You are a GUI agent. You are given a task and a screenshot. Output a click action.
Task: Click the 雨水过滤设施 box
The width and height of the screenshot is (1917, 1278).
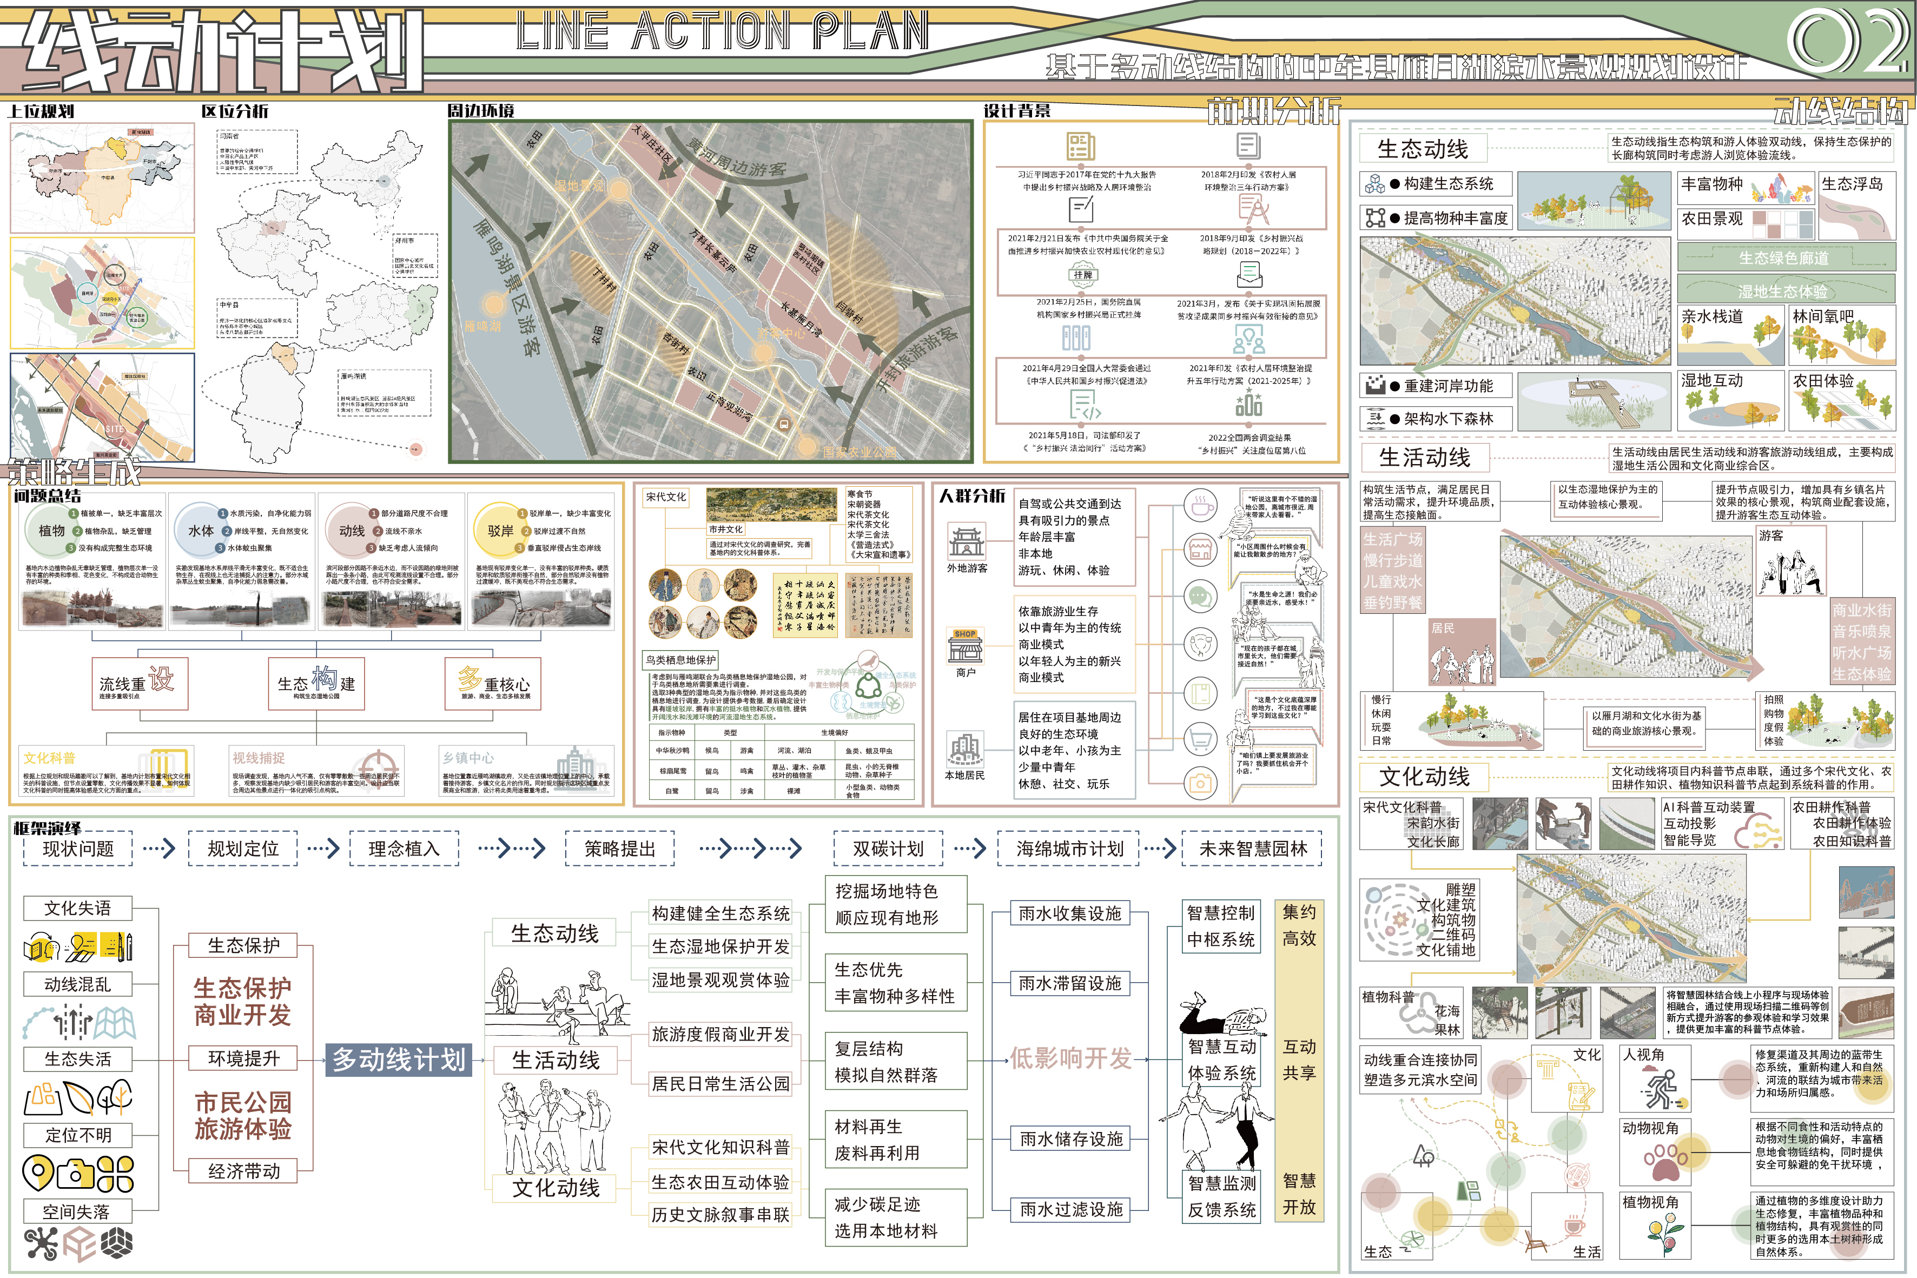pyautogui.click(x=1071, y=1209)
